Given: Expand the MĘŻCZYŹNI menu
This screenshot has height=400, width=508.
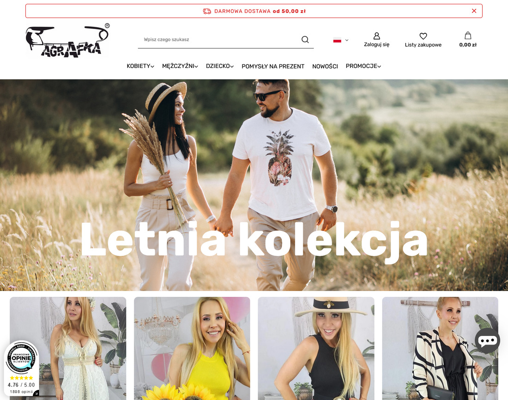Looking at the screenshot, I should click(x=180, y=66).
